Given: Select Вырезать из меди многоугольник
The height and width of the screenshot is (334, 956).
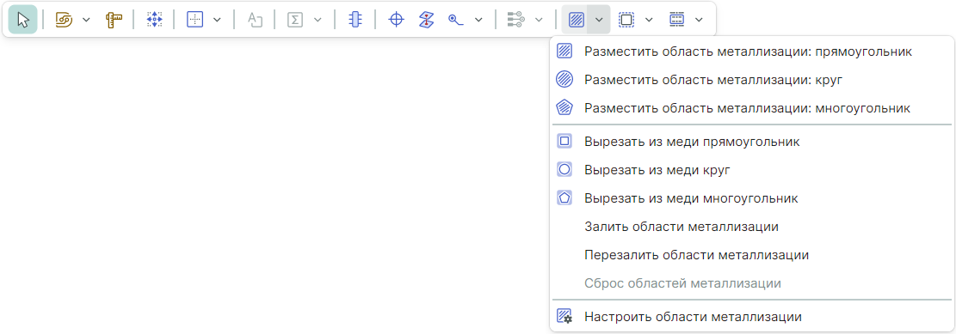Looking at the screenshot, I should click(751, 198).
